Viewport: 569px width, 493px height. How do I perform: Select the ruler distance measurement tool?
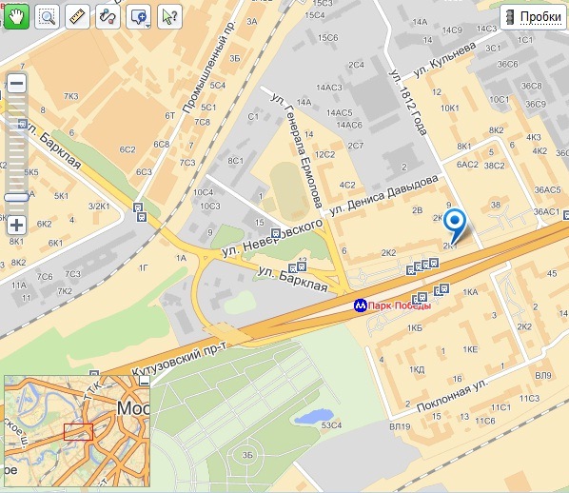(x=77, y=17)
